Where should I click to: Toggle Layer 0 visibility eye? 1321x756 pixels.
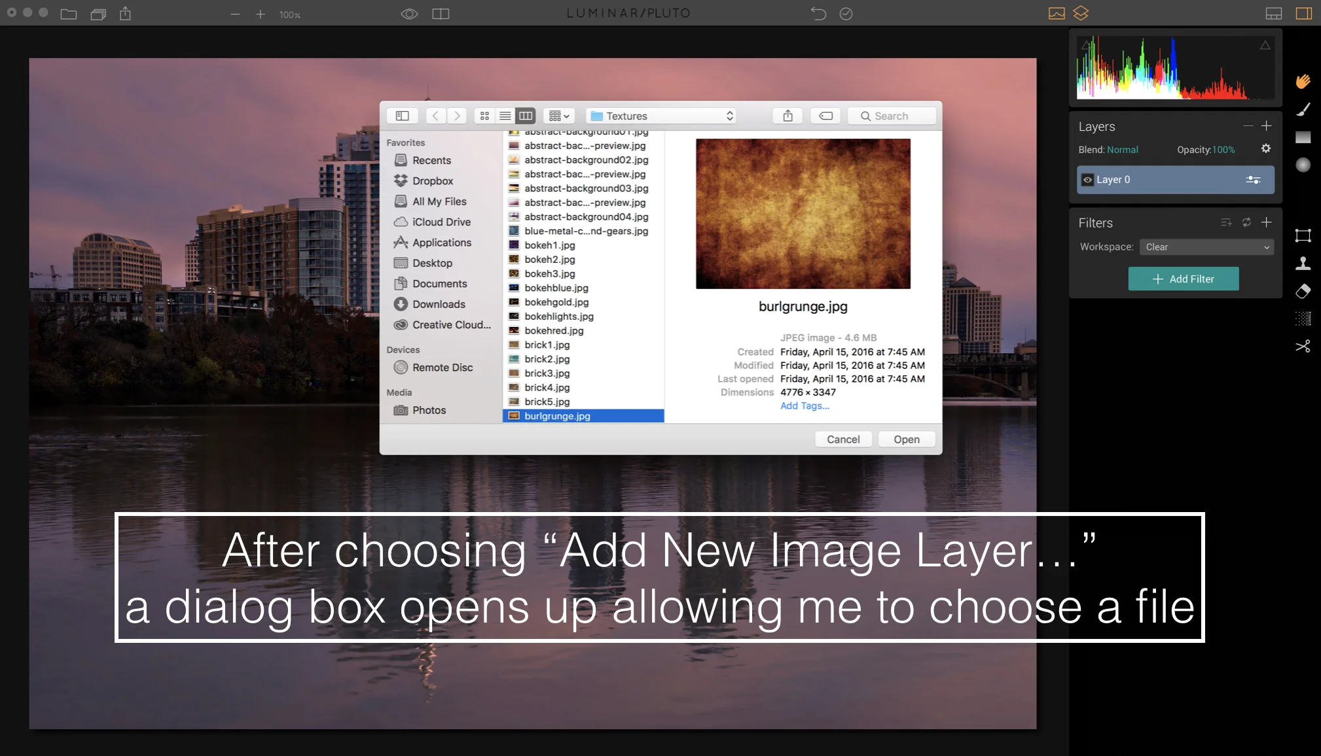pos(1087,180)
